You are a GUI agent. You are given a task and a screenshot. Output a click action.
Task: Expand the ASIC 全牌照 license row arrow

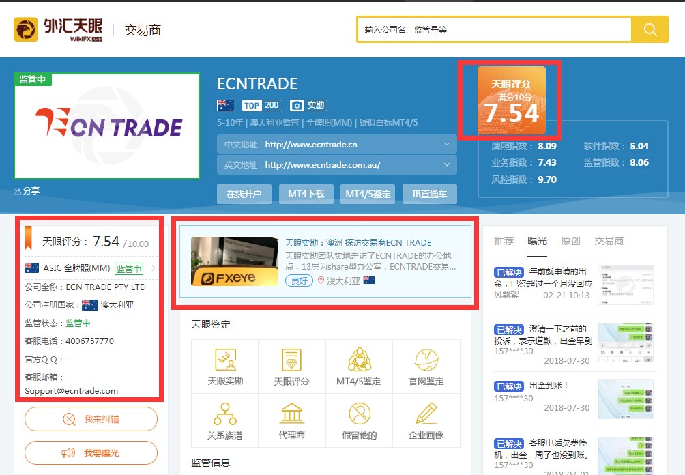[x=154, y=268]
